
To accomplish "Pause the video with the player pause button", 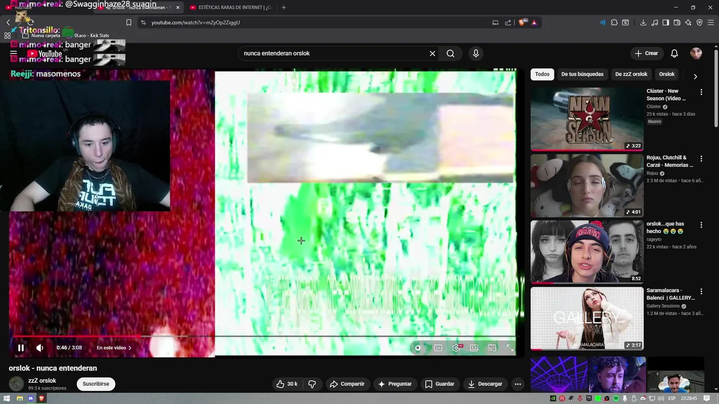I will [x=21, y=348].
